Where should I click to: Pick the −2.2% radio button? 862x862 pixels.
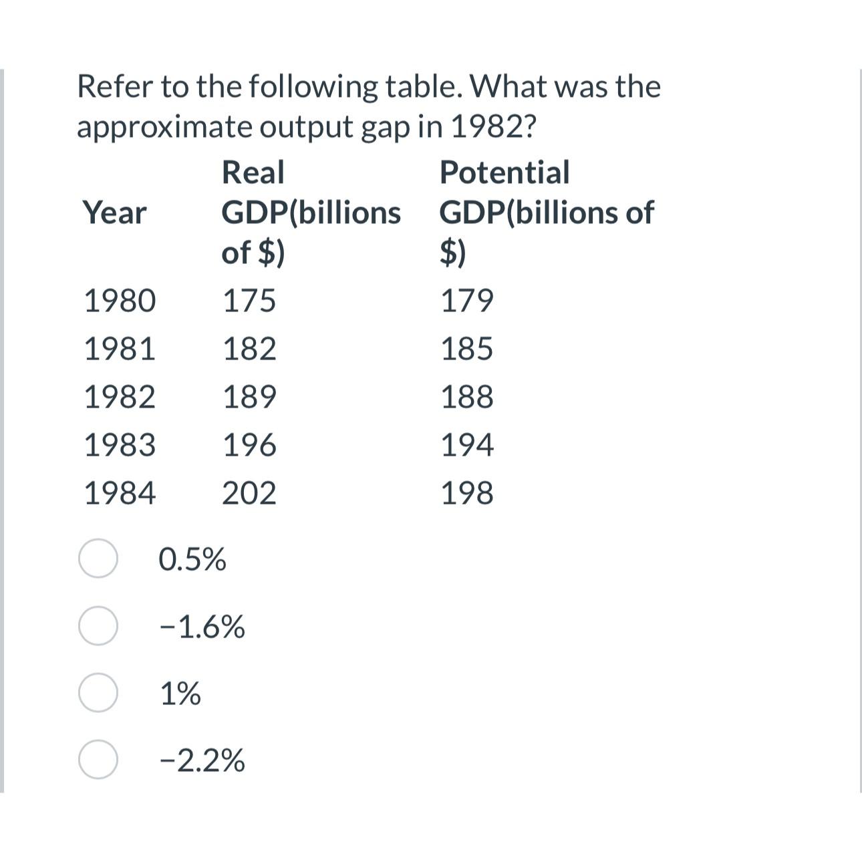98,760
